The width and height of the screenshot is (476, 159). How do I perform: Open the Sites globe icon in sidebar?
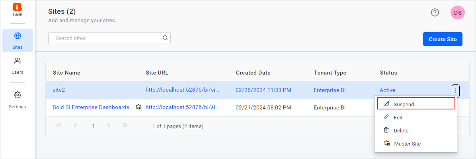coord(18,36)
